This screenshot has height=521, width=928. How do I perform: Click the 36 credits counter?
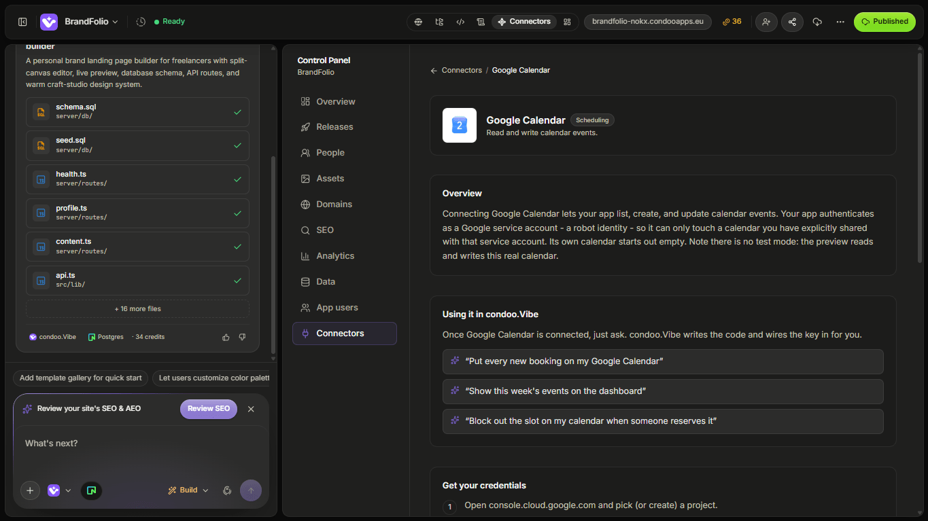[732, 22]
